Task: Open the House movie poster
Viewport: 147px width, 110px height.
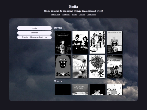Action: (63, 66)
